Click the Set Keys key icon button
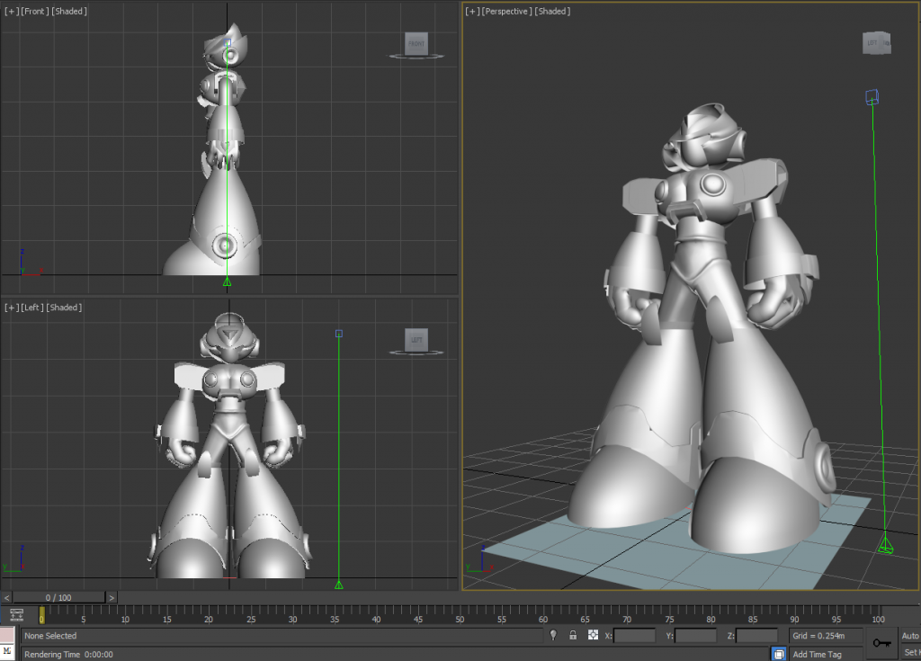921x661 pixels. [881, 643]
